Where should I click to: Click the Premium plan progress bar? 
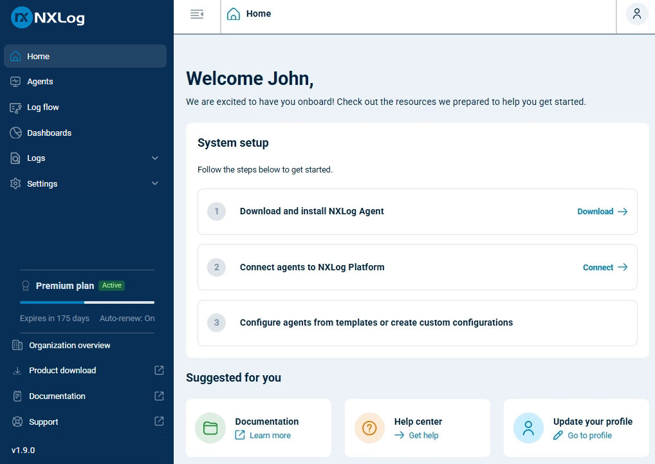pyautogui.click(x=86, y=301)
